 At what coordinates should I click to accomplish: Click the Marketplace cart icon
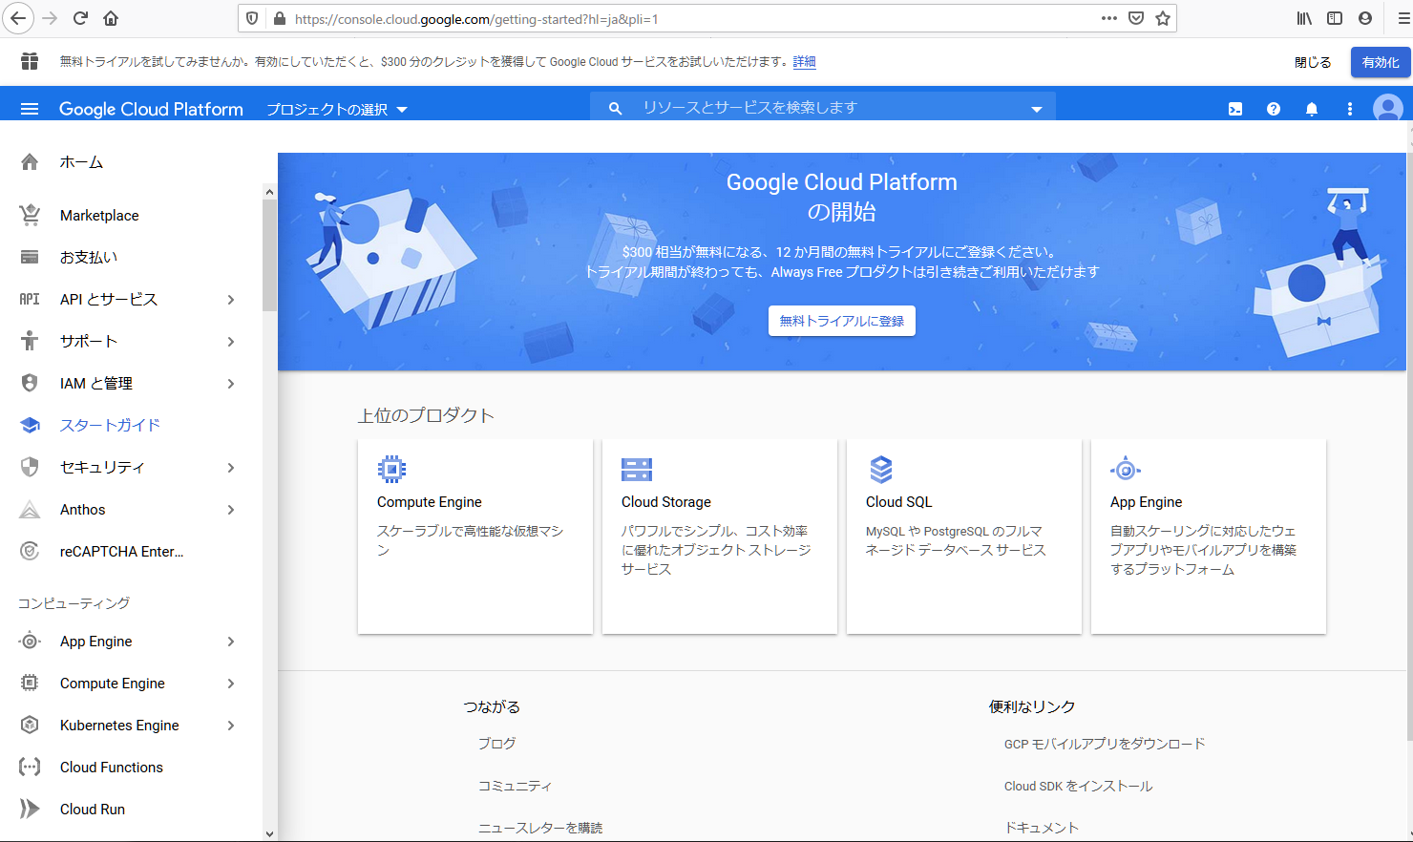tap(30, 216)
